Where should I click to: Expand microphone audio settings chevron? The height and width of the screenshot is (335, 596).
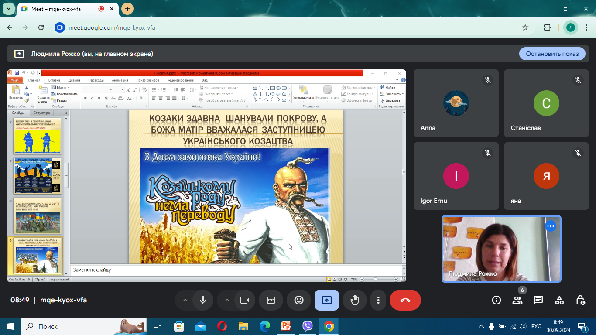(185, 300)
